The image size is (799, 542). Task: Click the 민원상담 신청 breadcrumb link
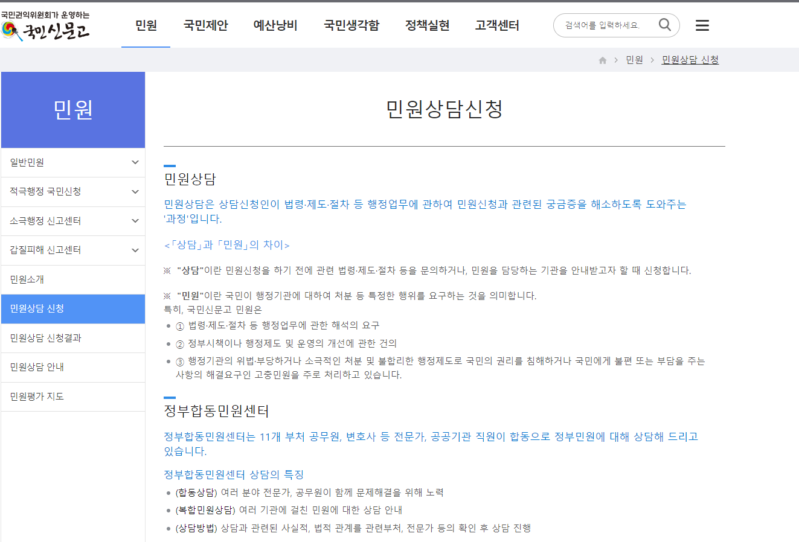coord(690,60)
